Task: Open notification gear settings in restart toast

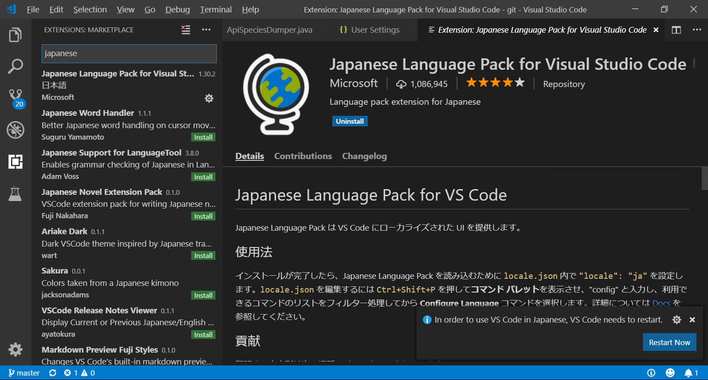Action: (x=677, y=319)
